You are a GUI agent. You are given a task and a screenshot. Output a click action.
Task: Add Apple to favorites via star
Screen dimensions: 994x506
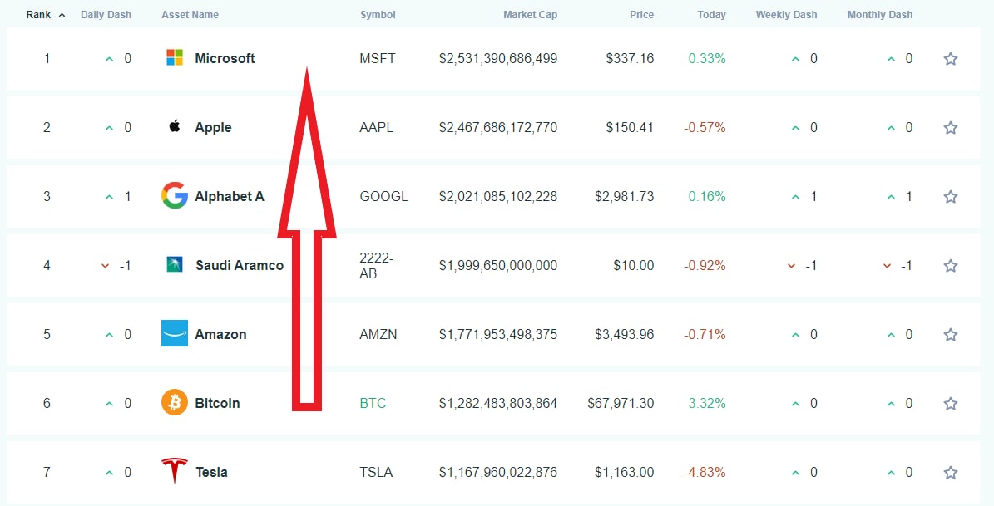[951, 128]
